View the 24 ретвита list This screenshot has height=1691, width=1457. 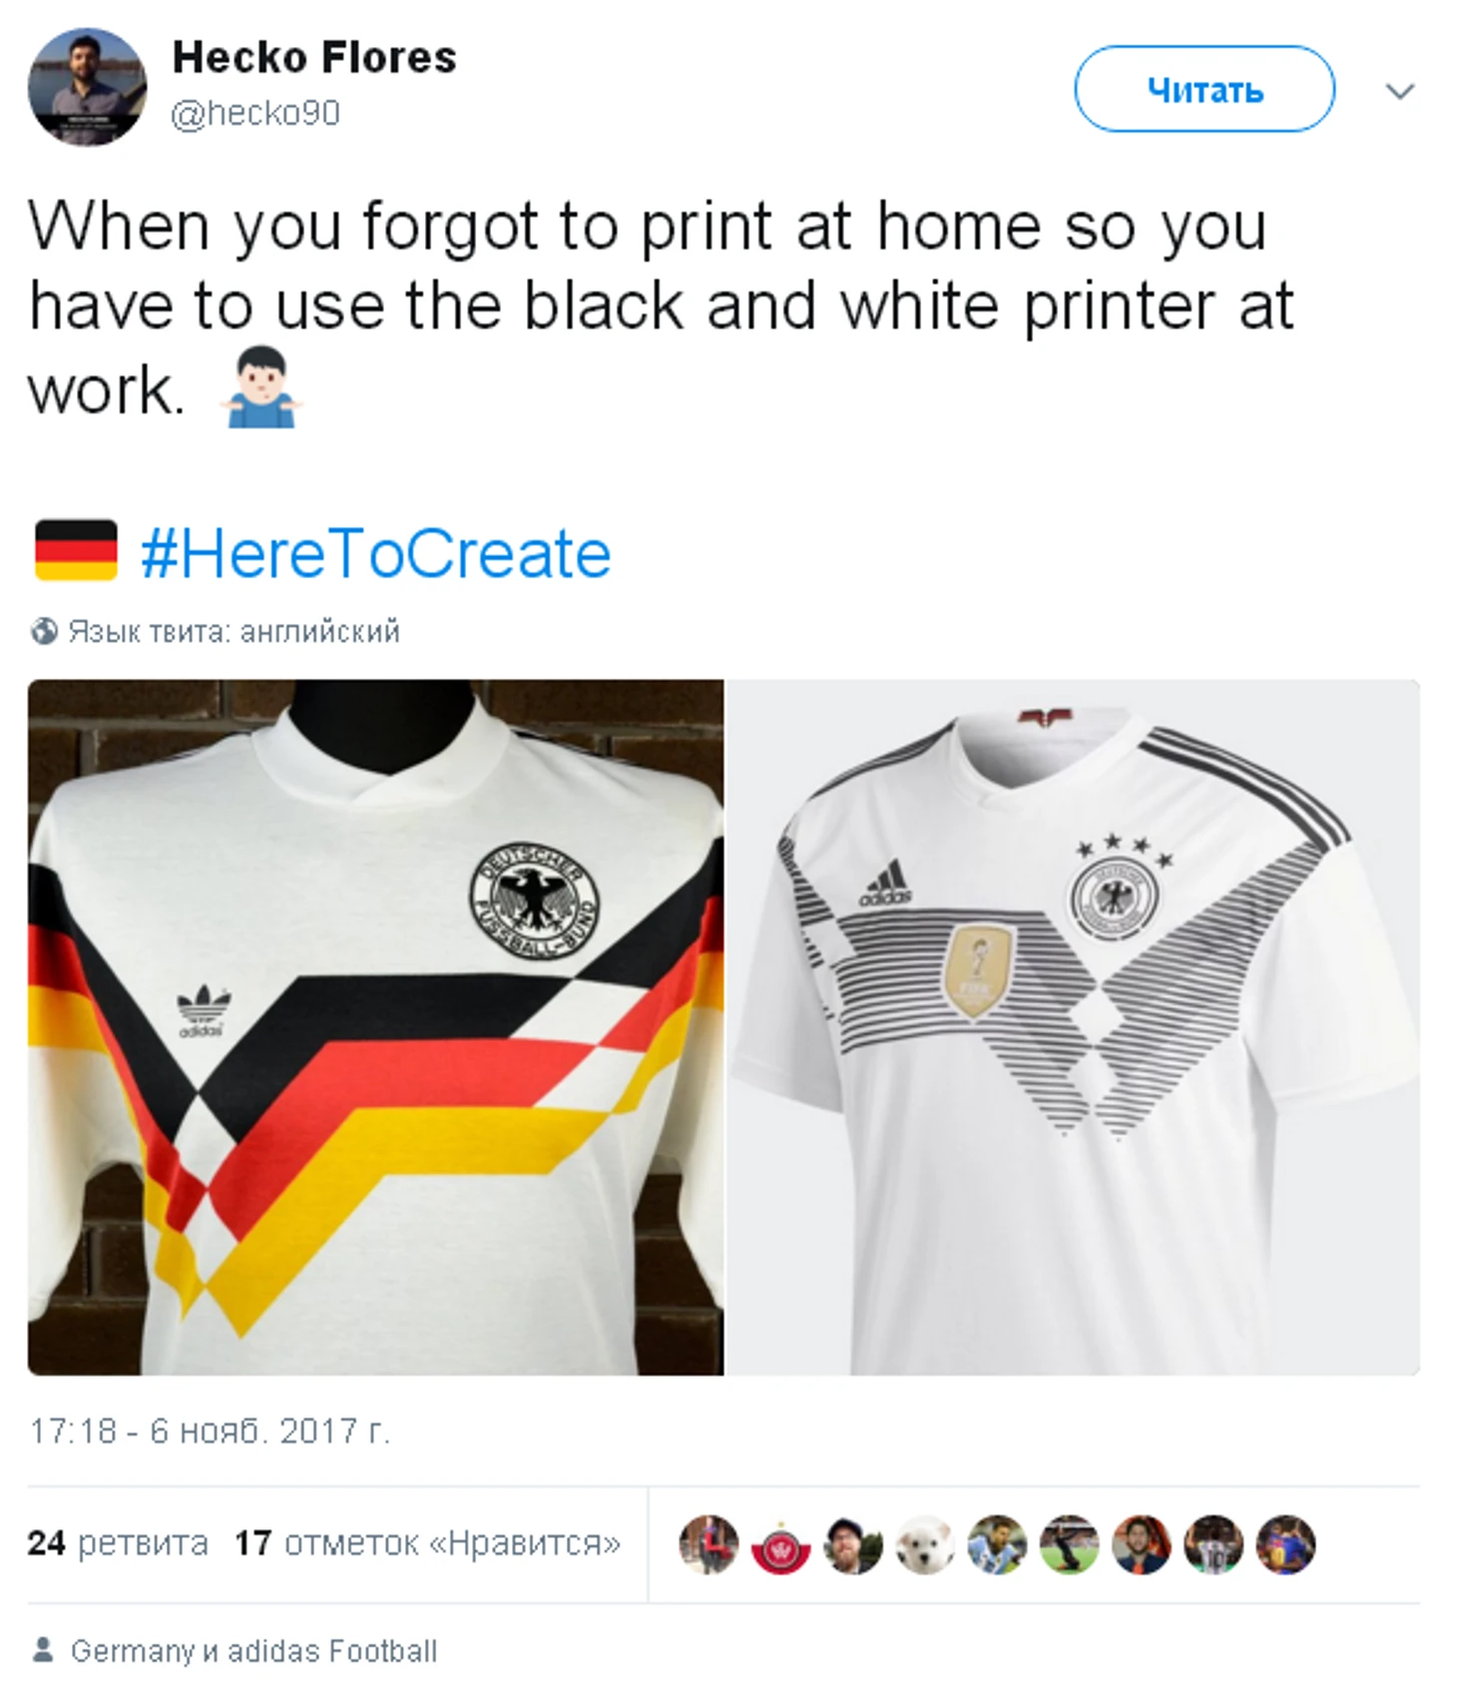click(x=118, y=1543)
